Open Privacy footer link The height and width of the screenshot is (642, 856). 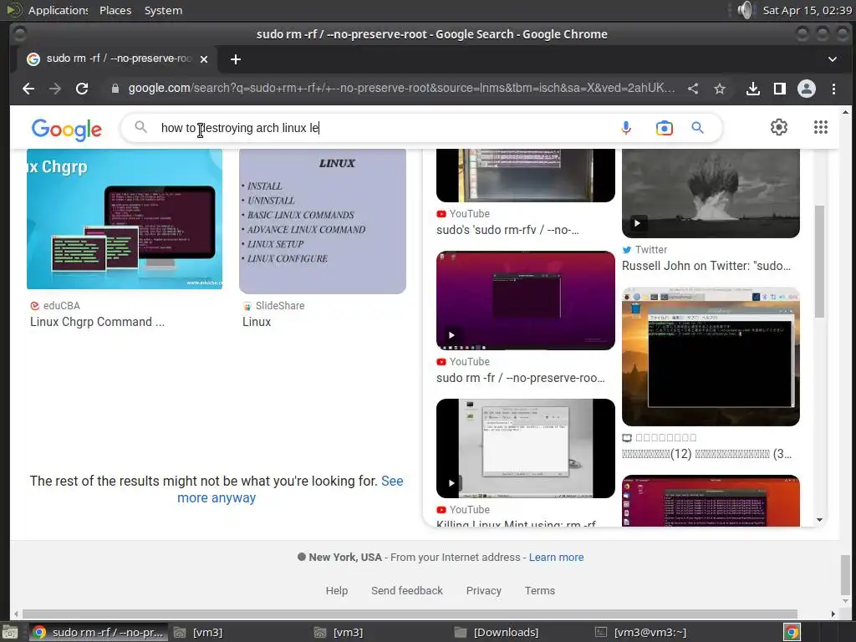point(484,591)
